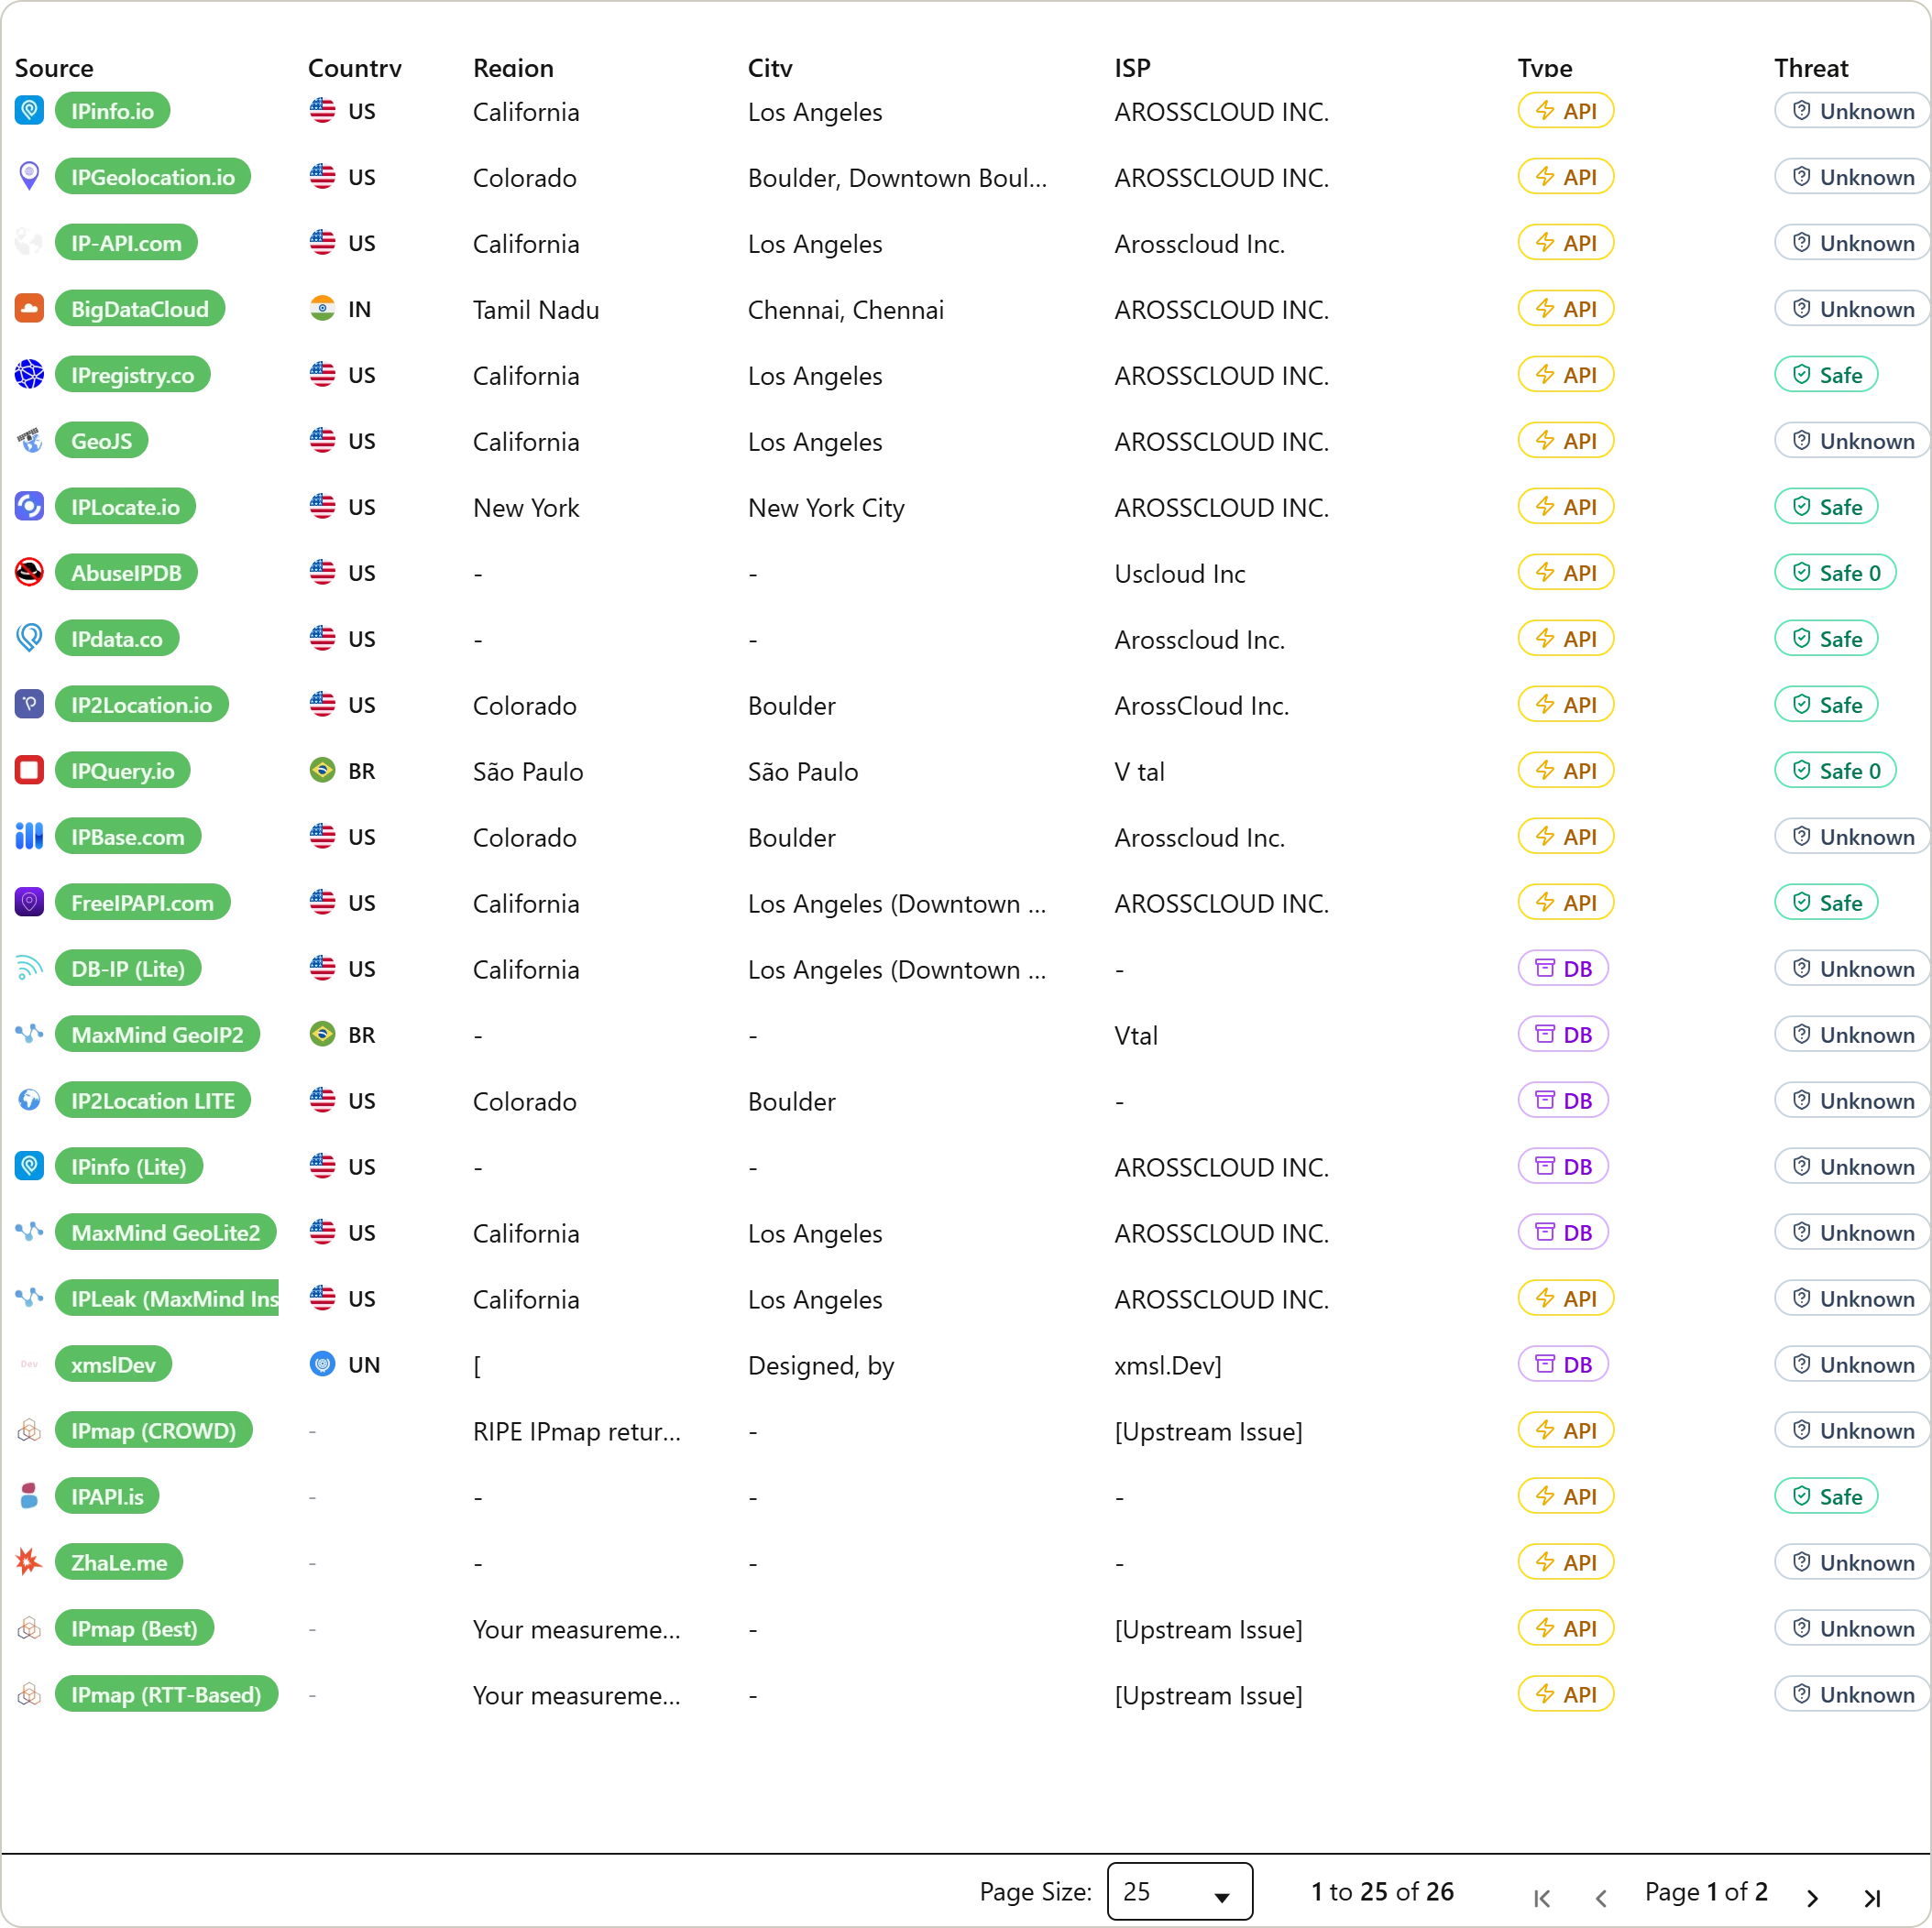Open the IP-API.com source tag
Screen dimensions: 1932x1928
126,243
